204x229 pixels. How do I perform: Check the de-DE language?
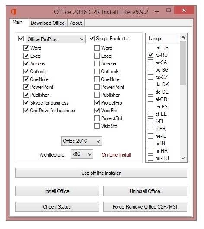(x=150, y=92)
